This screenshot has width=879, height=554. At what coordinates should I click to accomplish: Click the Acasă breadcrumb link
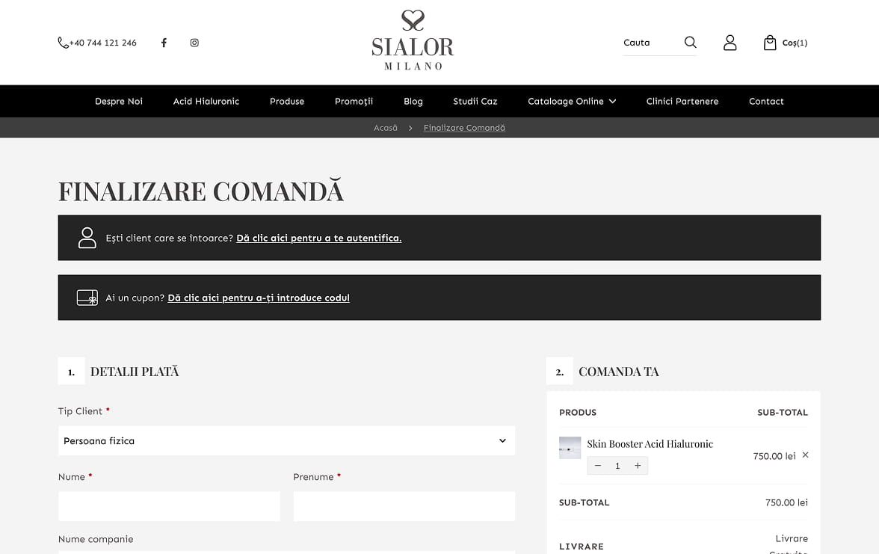click(386, 128)
